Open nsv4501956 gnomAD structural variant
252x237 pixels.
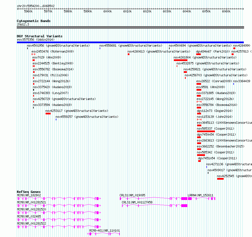pyautogui.click(x=58, y=45)
